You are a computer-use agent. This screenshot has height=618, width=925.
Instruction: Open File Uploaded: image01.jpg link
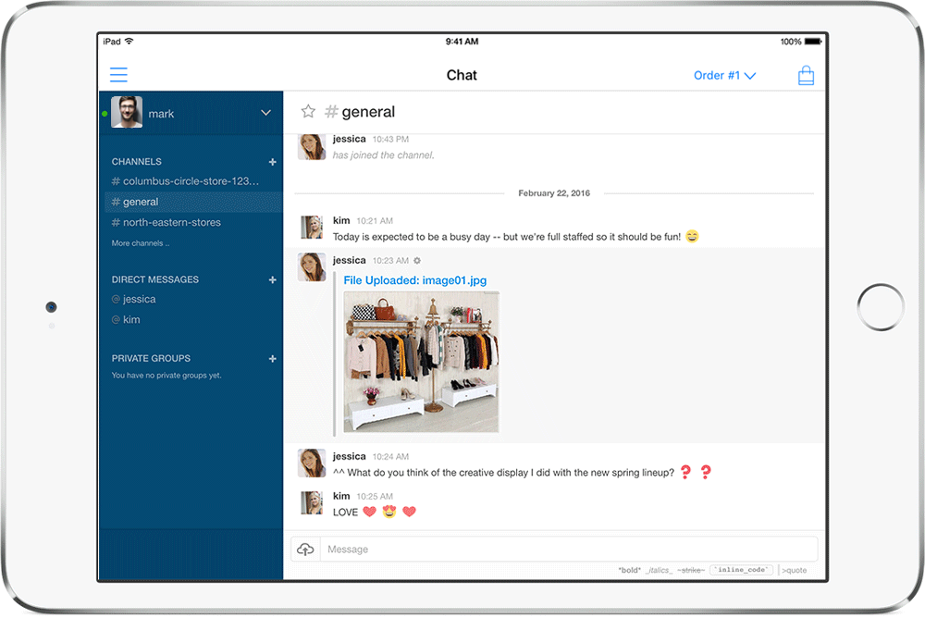[x=414, y=280]
